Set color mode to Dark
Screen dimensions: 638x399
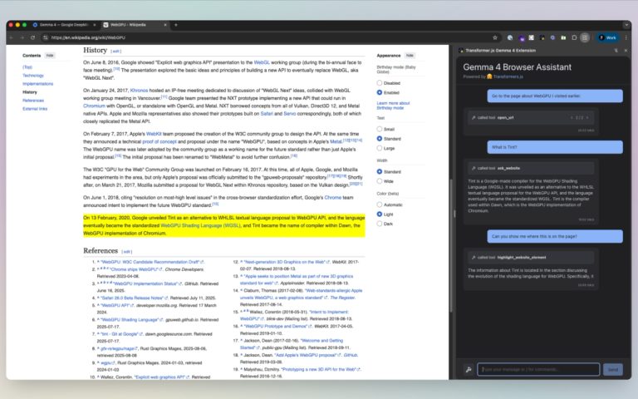(x=379, y=224)
